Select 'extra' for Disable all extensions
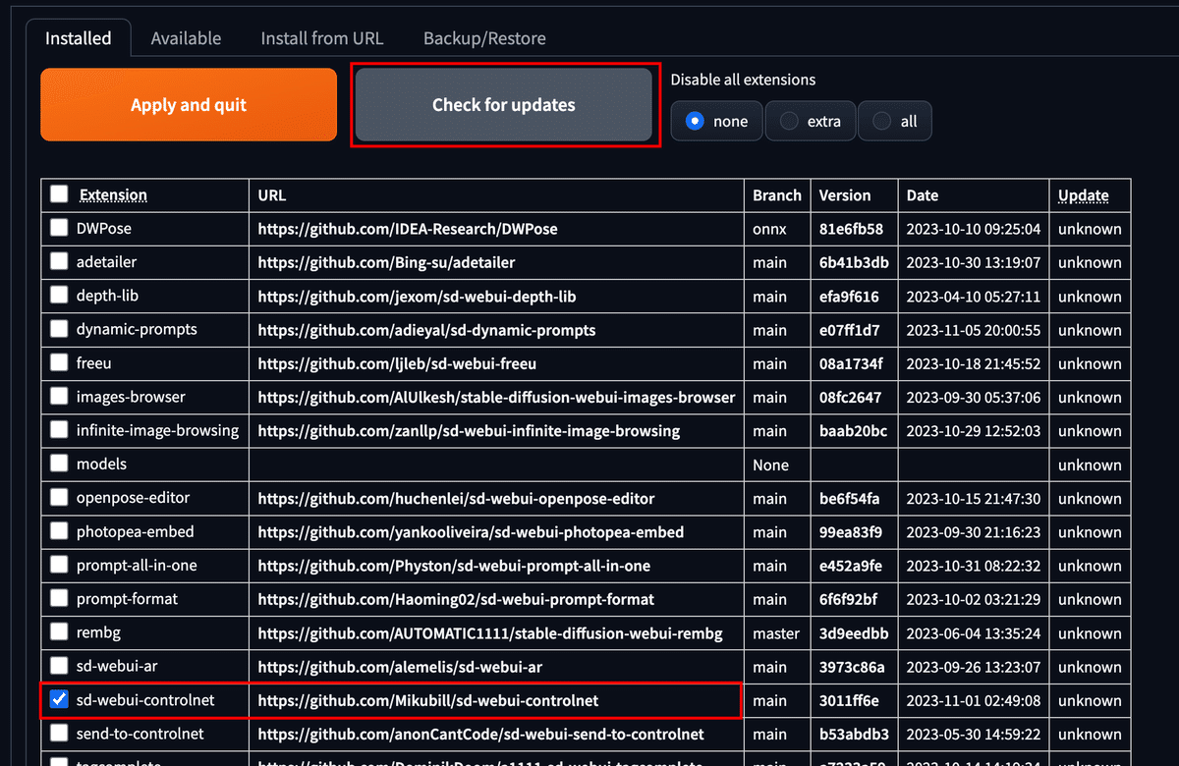 811,121
